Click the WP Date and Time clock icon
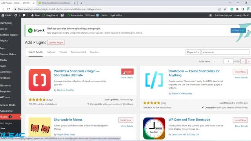 click(154, 128)
